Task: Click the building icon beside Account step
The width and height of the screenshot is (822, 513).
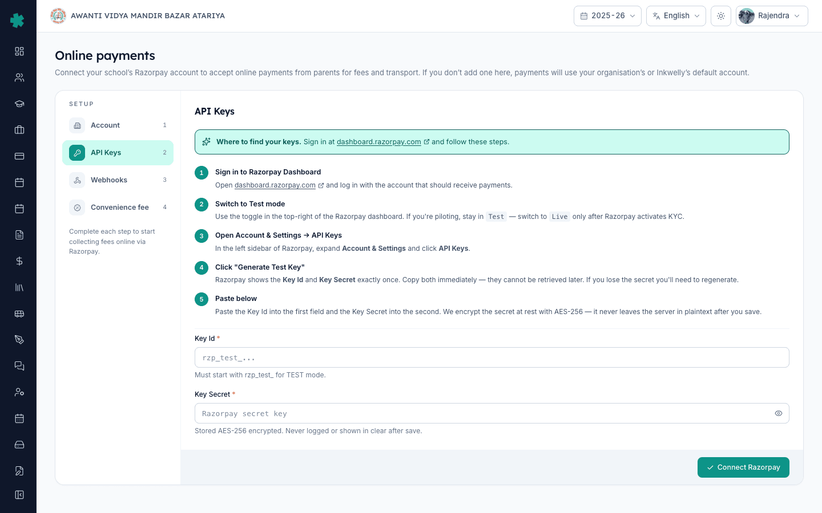Action: click(x=77, y=125)
